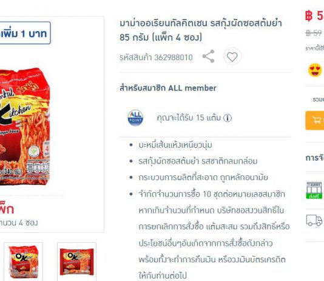Click the share icon beside product code
This screenshot has width=324, height=281.
coord(209,57)
